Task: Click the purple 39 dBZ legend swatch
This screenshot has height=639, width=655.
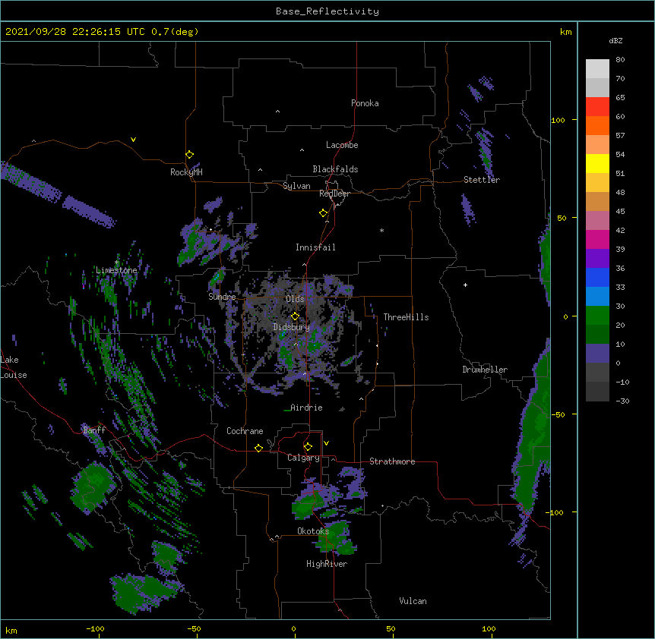Action: [x=597, y=258]
